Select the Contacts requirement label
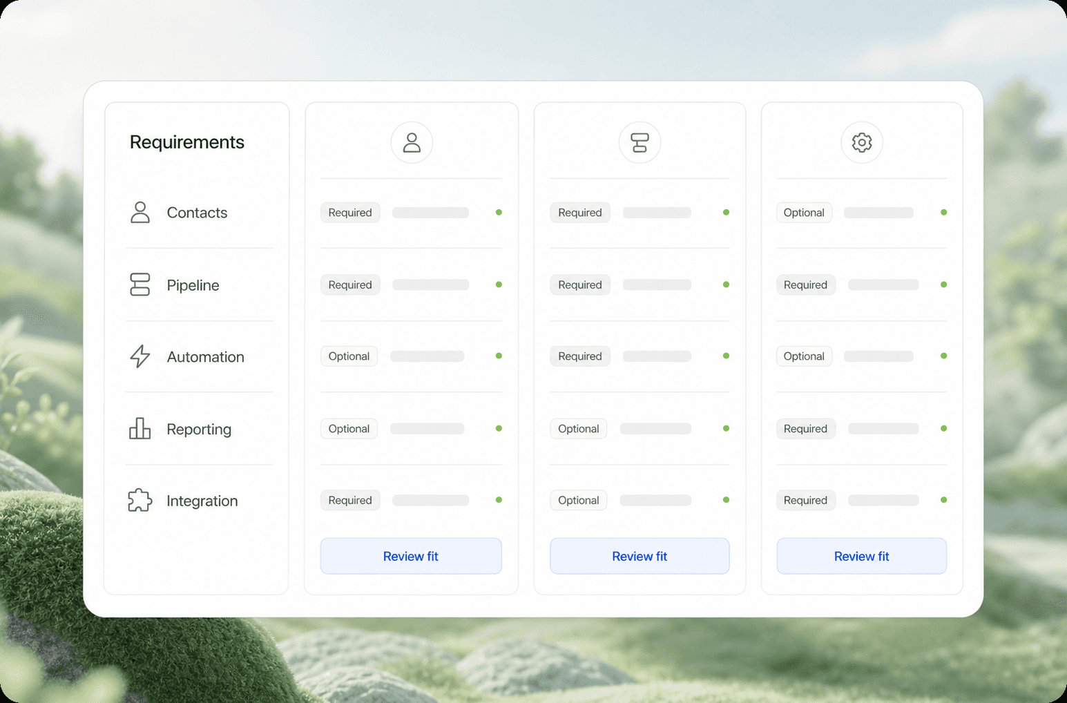 click(197, 213)
